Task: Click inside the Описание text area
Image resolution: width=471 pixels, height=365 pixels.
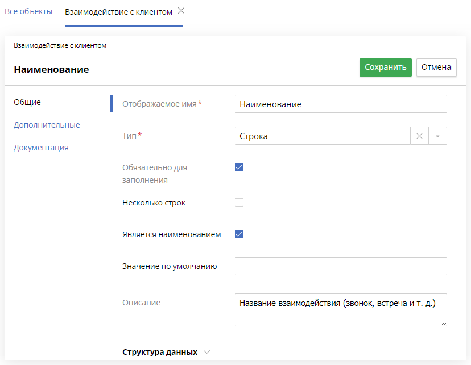Action: coord(340,309)
